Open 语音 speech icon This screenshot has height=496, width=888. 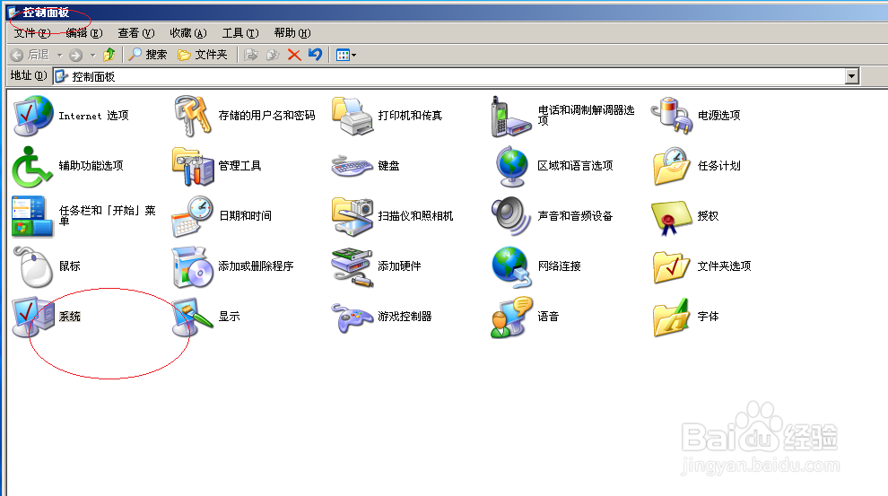(512, 317)
